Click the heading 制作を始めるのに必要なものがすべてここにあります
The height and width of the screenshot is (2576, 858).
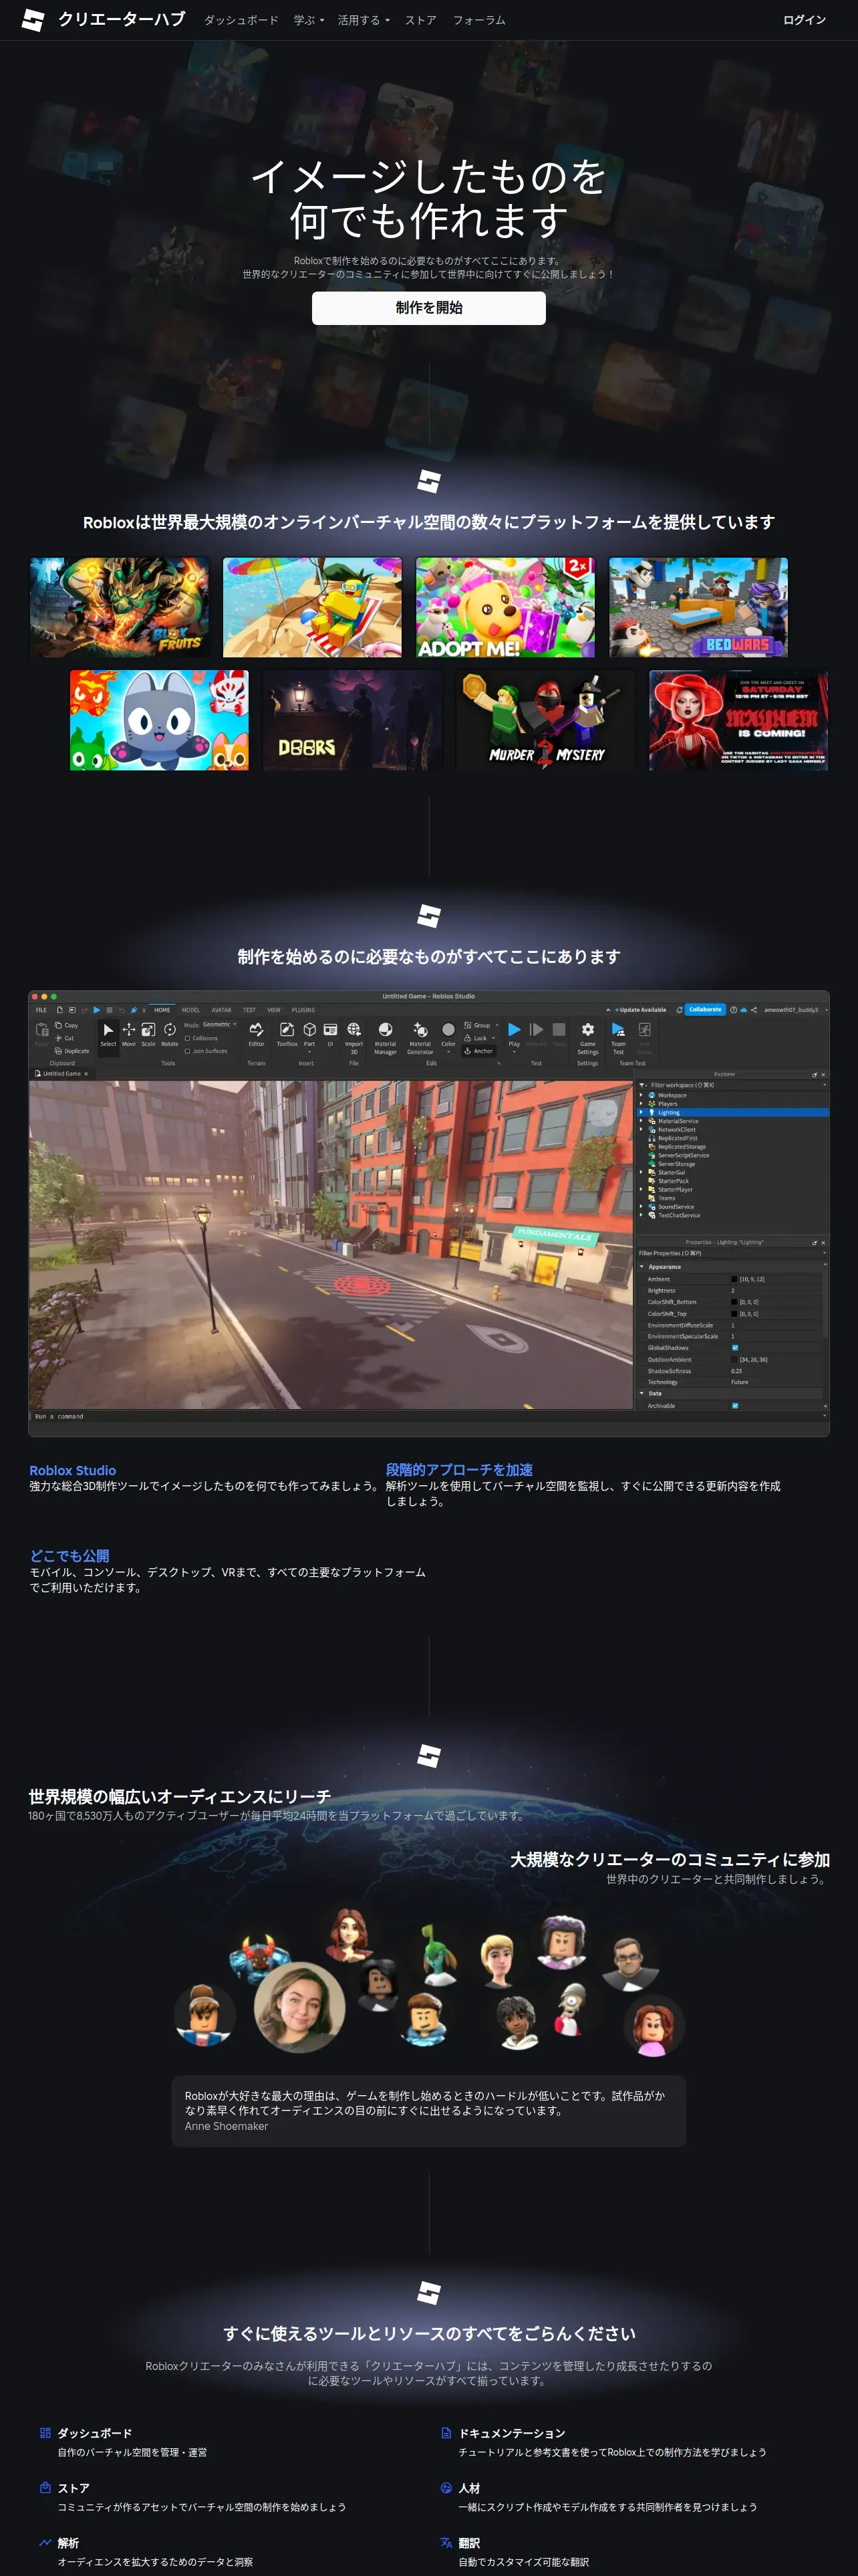[x=428, y=957]
